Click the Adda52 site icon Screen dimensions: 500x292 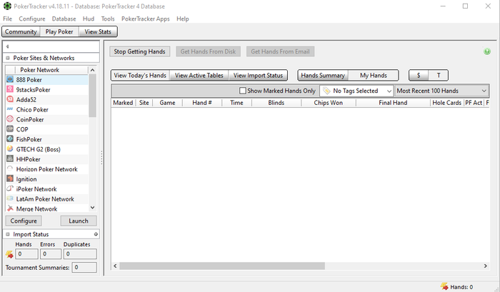10,99
